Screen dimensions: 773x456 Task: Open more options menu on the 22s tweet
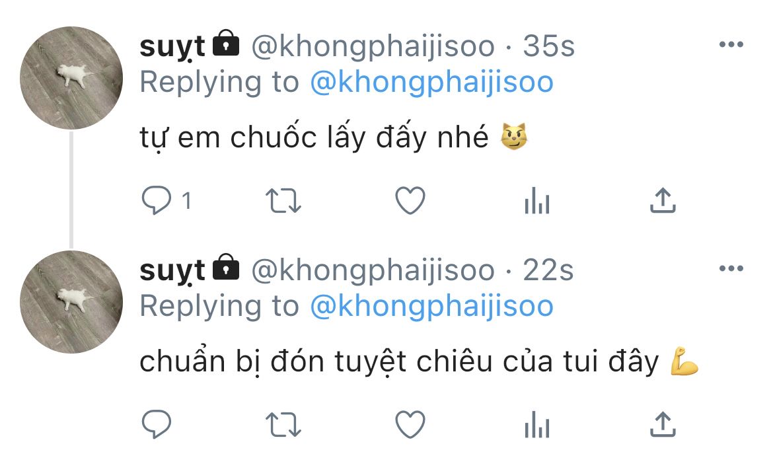click(731, 268)
